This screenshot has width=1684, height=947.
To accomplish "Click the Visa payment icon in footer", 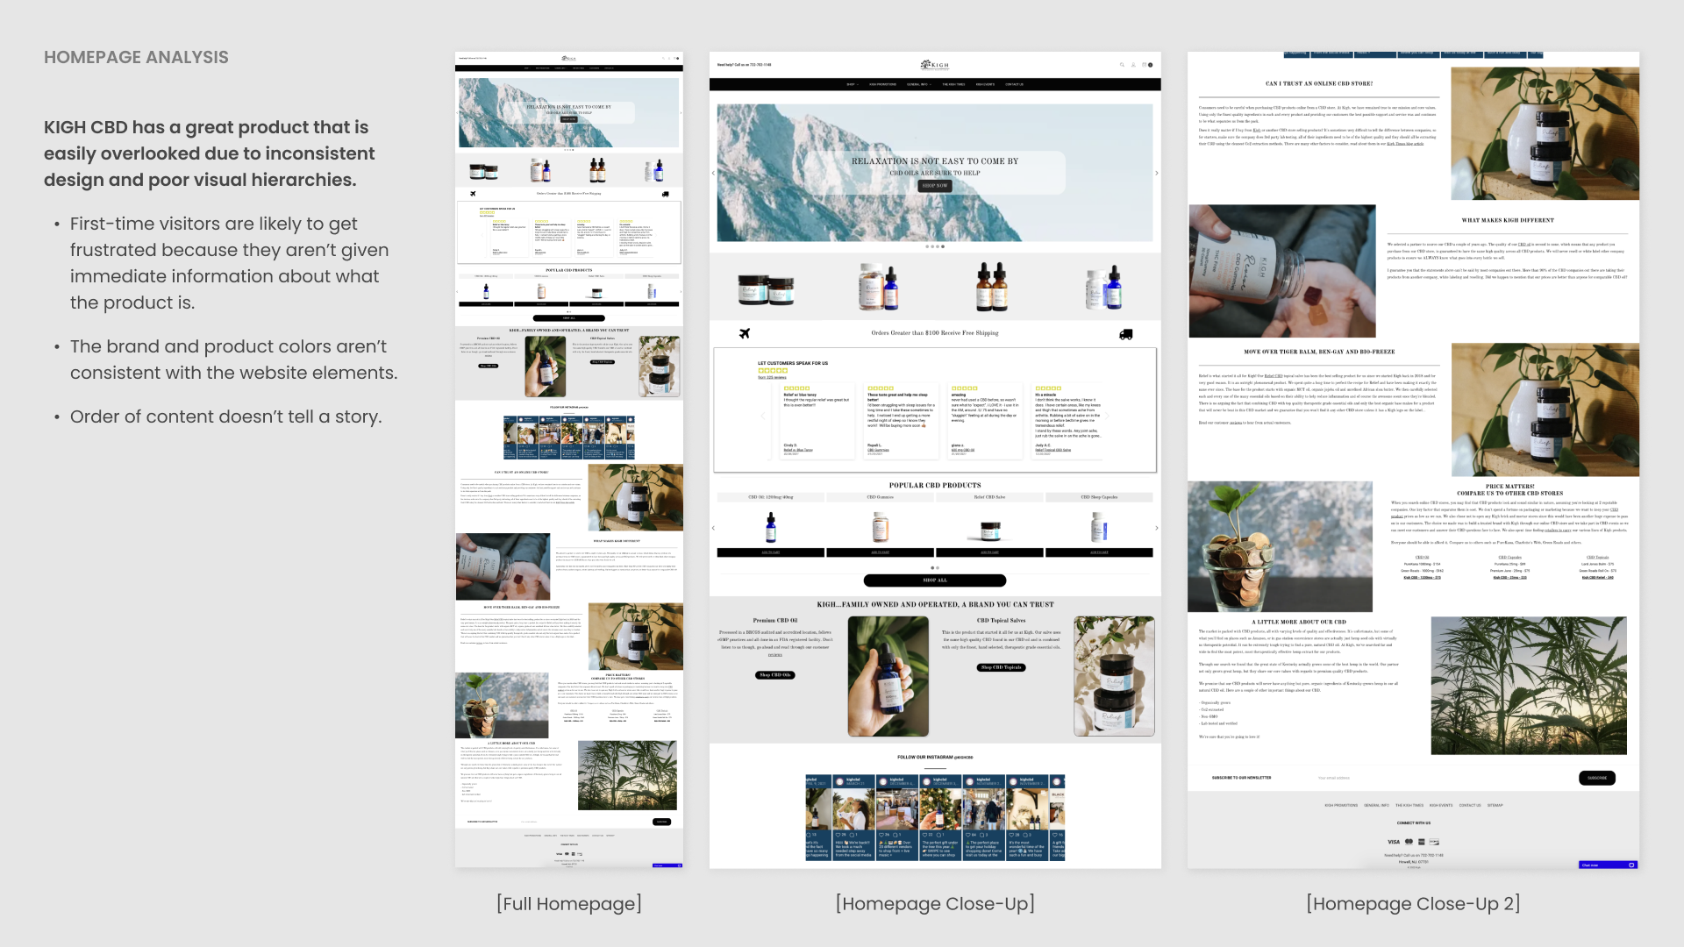I will pyautogui.click(x=1394, y=842).
